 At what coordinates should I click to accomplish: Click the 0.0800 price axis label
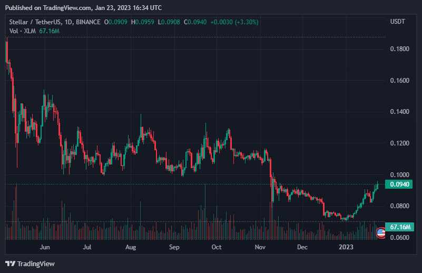(x=400, y=206)
